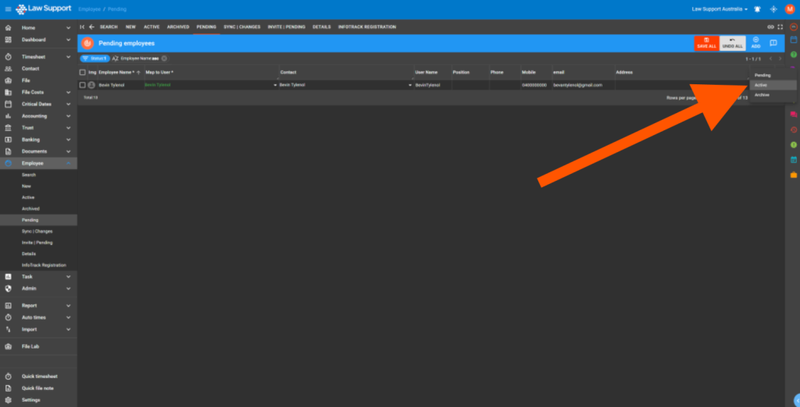800x407 pixels.
Task: Click the back arrow in toolbar
Action: tap(91, 27)
